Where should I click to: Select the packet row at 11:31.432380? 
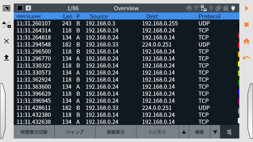[126, 115]
